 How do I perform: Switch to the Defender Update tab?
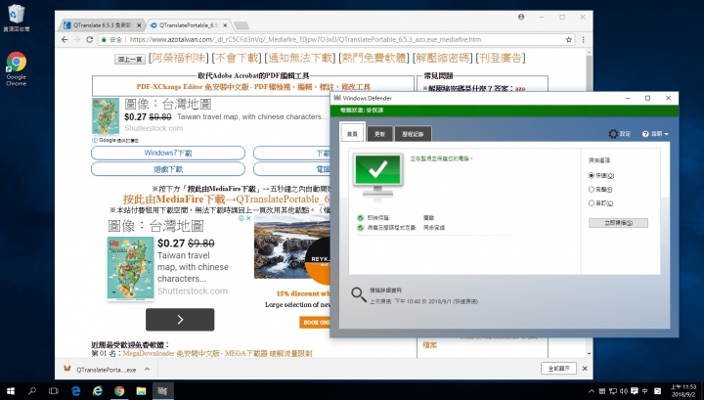[x=379, y=134]
